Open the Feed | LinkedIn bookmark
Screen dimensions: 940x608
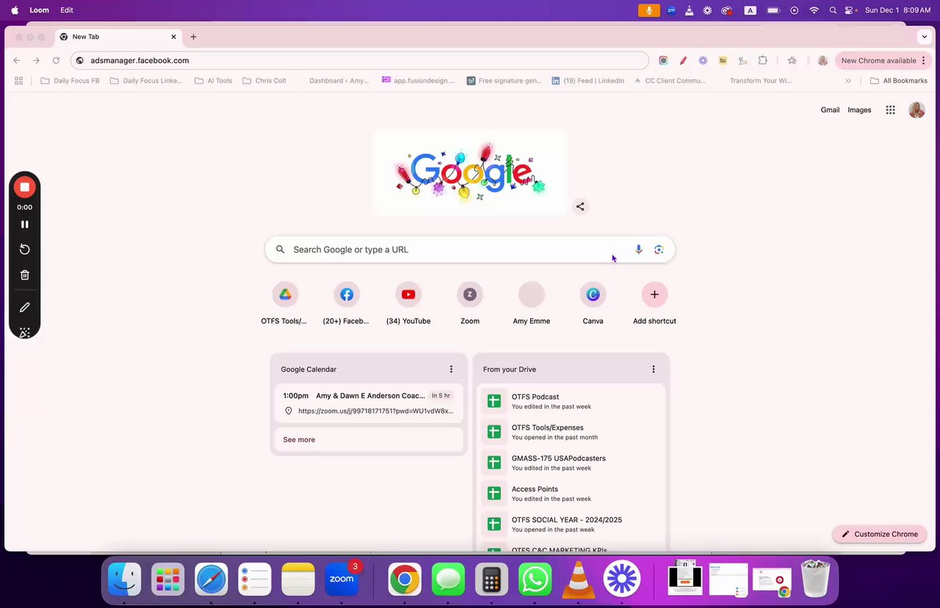click(588, 81)
